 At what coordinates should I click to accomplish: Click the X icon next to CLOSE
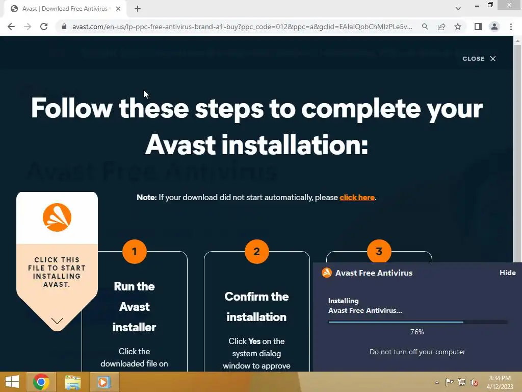click(x=493, y=59)
